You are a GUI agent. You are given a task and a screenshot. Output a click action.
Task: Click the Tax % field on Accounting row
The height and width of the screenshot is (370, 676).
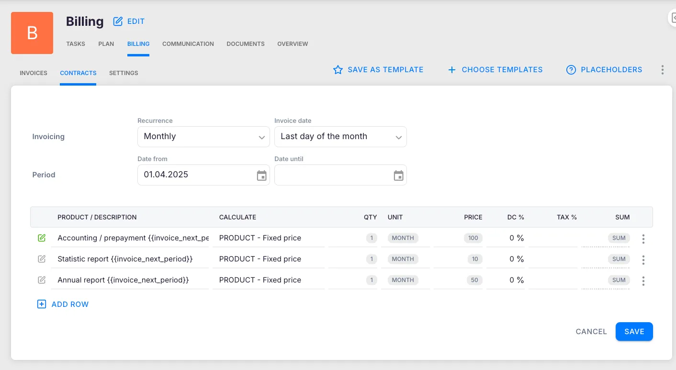553,238
